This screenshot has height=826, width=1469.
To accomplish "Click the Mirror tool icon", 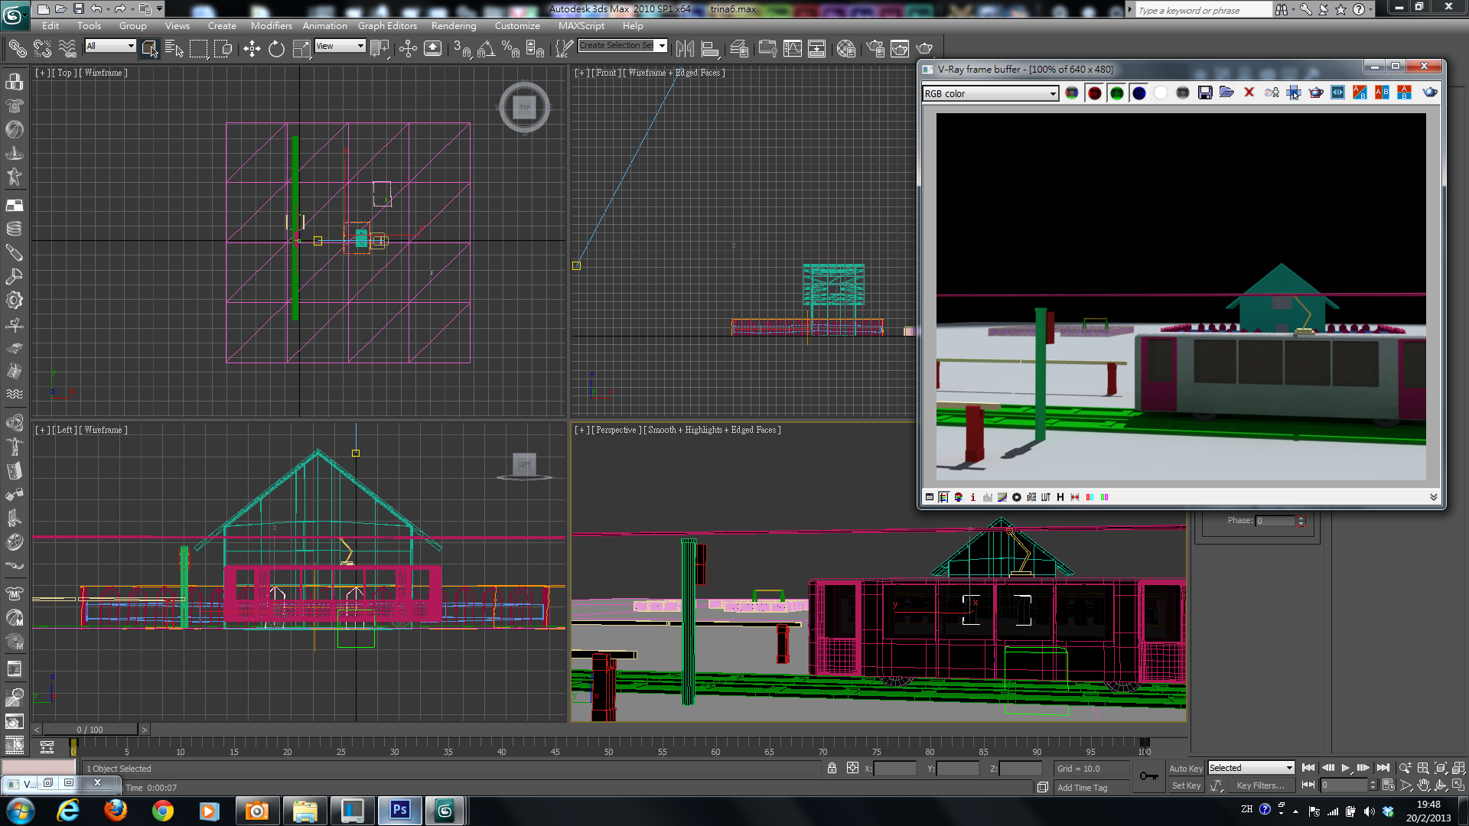I will pos(685,49).
